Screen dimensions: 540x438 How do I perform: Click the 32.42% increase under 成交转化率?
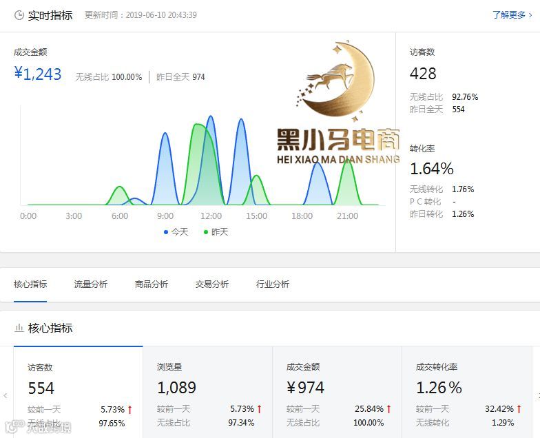pos(503,409)
